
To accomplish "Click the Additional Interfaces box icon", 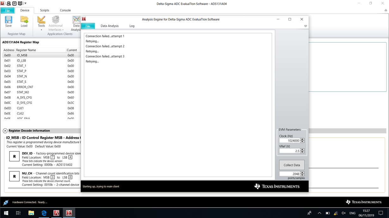I will coord(56,20).
